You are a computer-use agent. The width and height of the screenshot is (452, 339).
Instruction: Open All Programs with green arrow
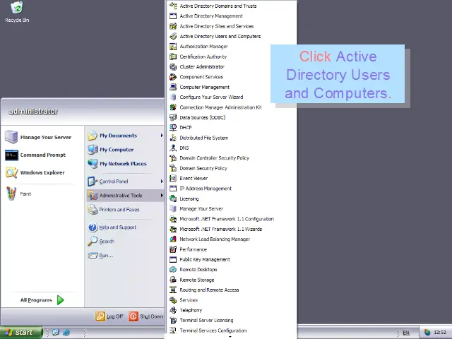point(42,300)
